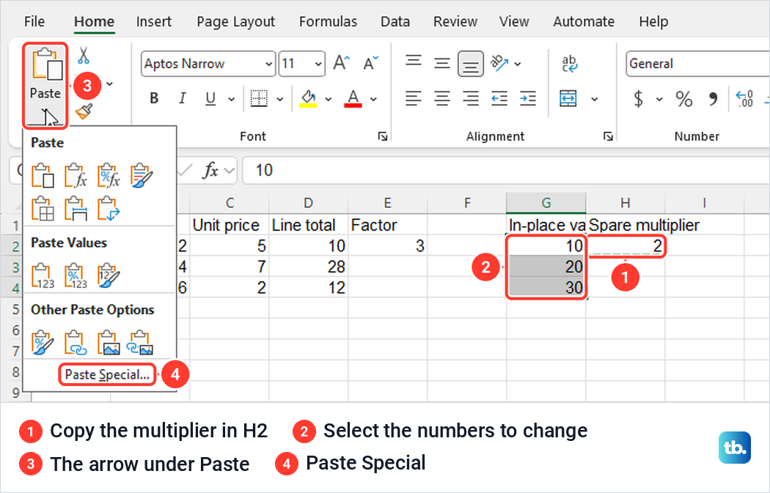Choose Paste Formulas icon
The width and height of the screenshot is (770, 493).
click(x=76, y=176)
